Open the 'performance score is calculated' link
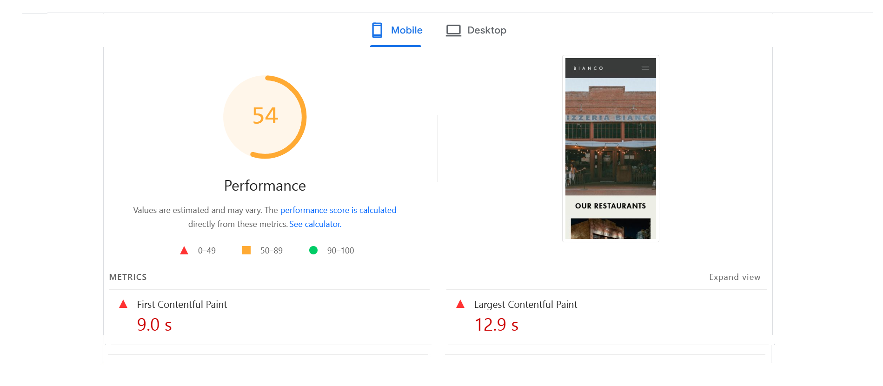 [338, 210]
